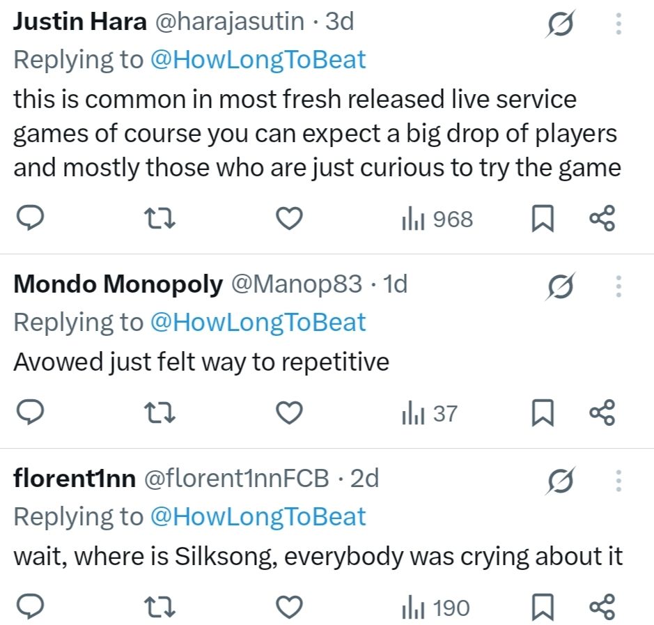Reply to florent1nn's Silksong tweet
654x625 pixels.
(x=31, y=608)
